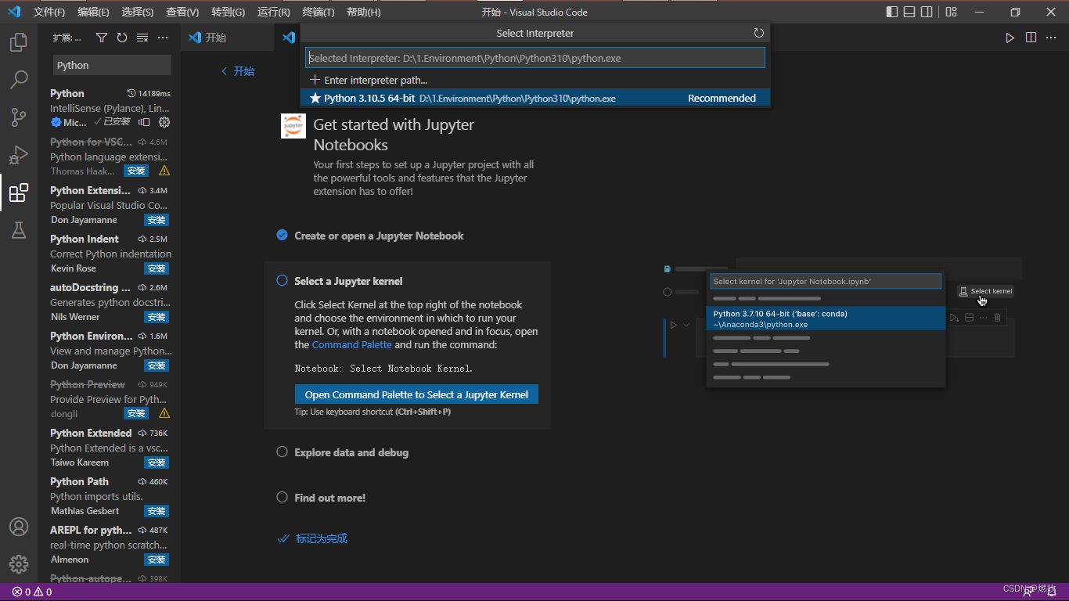The height and width of the screenshot is (601, 1069).
Task: Open extensions panel more actions menu
Action: 163,37
